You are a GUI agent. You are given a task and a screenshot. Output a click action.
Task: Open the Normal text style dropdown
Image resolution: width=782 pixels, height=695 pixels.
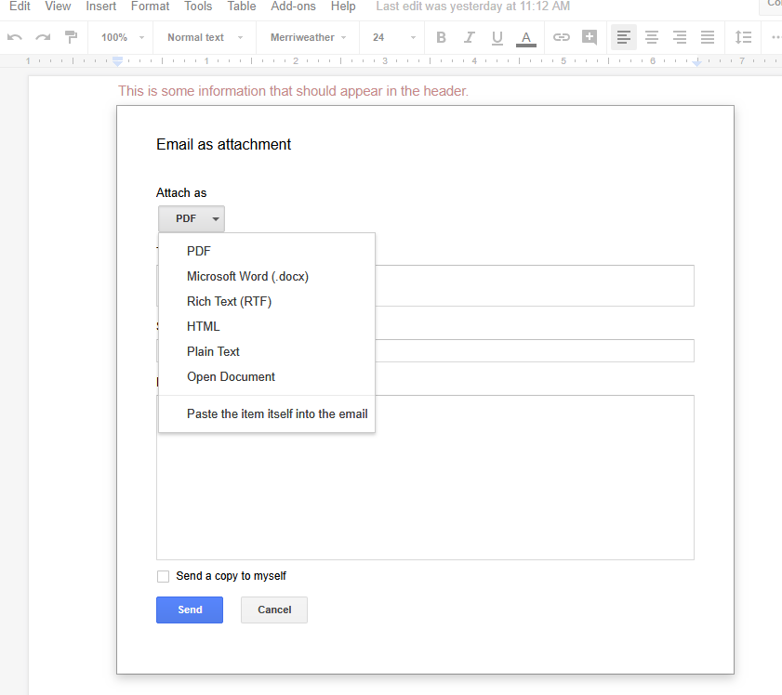coord(204,37)
